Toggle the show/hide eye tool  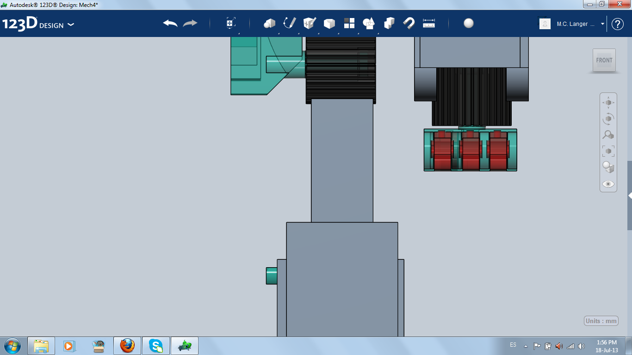(x=608, y=184)
